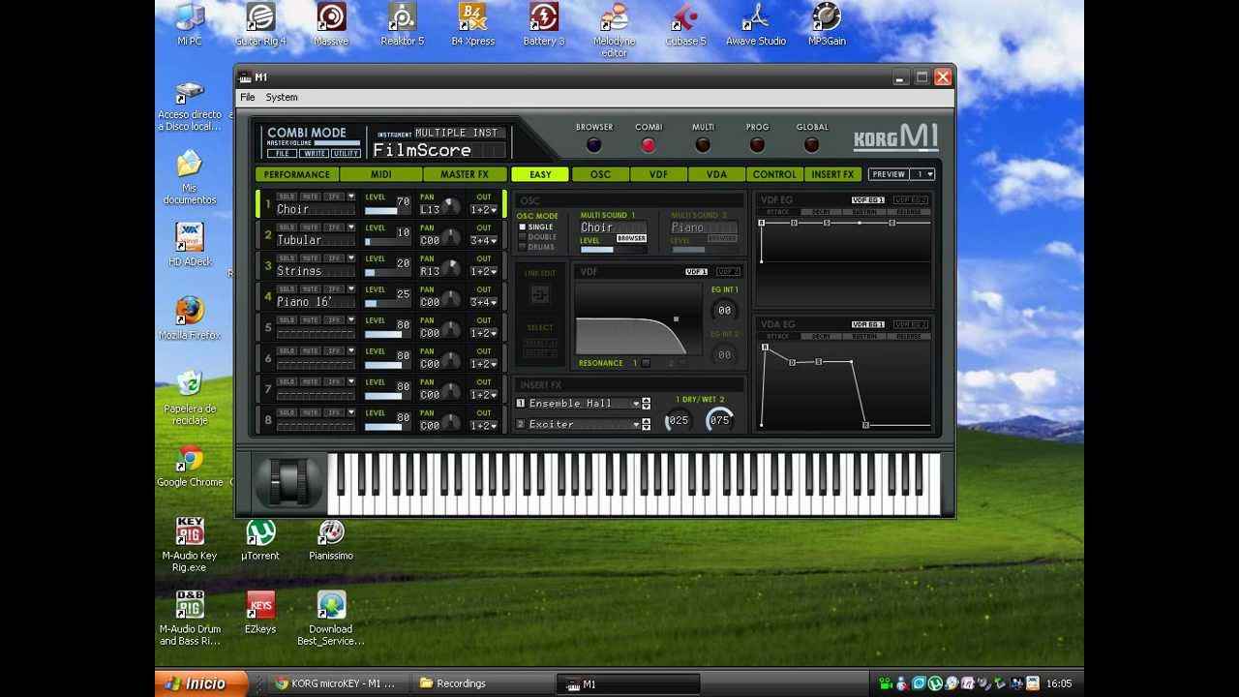Activate the MULTI mode LED button
The height and width of the screenshot is (697, 1239).
click(x=703, y=145)
